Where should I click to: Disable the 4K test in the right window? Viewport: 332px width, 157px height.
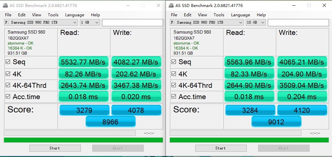click(174, 74)
